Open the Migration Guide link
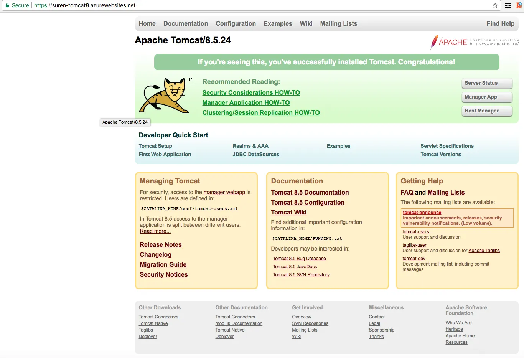 (163, 264)
